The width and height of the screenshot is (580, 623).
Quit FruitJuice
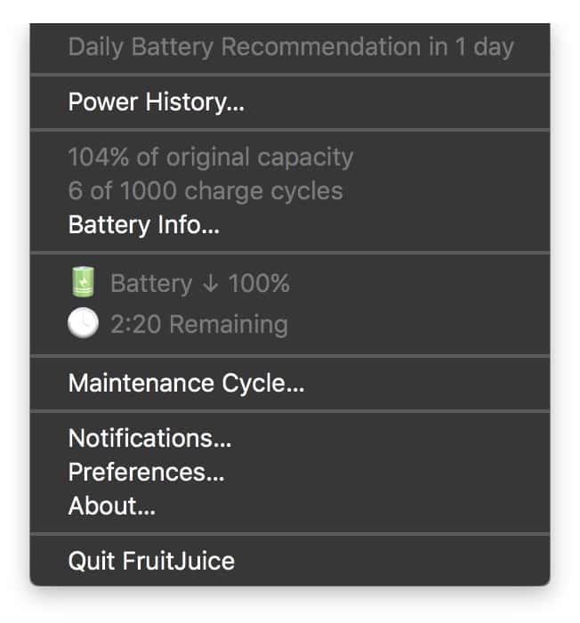pyautogui.click(x=151, y=562)
